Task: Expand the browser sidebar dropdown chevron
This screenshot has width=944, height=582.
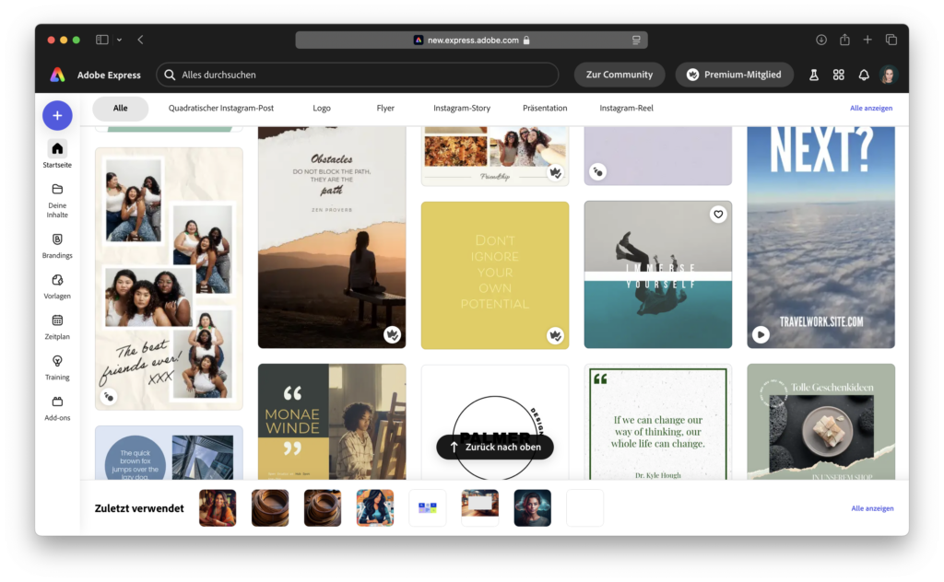Action: [120, 41]
